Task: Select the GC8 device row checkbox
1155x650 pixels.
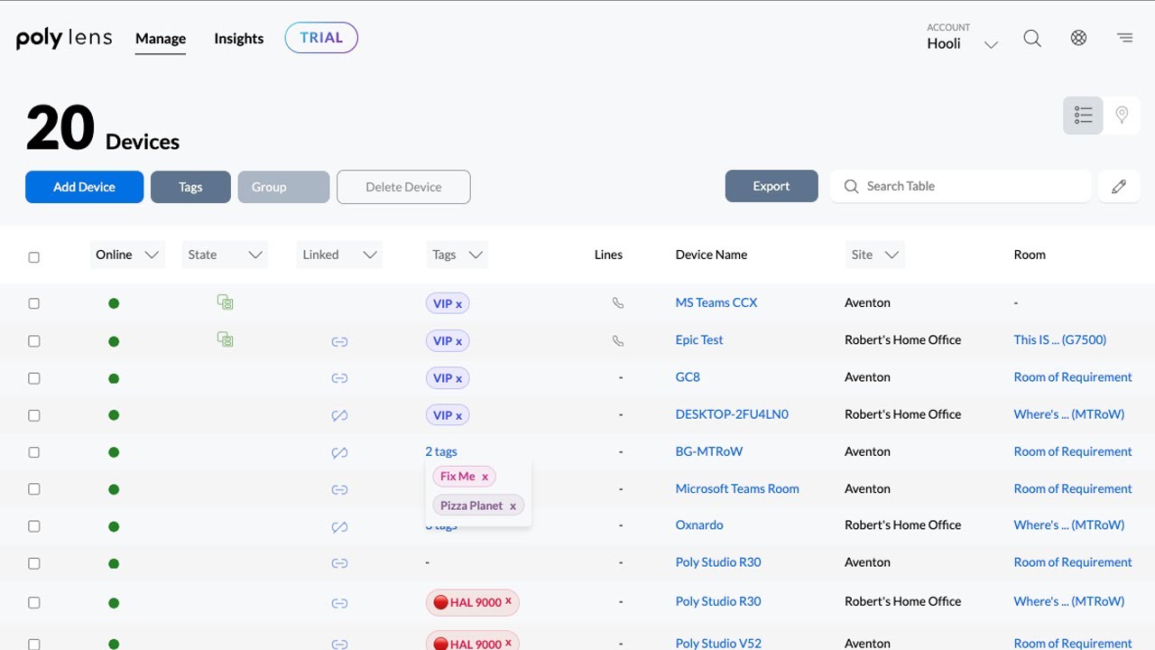Action: (34, 378)
